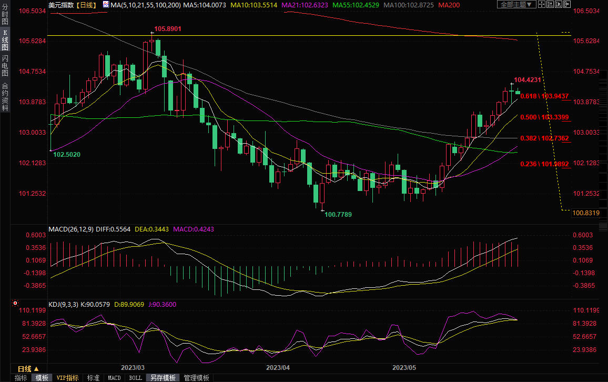This screenshot has height=382, width=608.
Task: Click the jump-to-chart-start axis icon
Action: click(550, 5)
